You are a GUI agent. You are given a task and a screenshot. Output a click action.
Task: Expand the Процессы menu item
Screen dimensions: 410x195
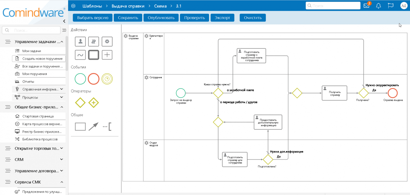[61, 97]
